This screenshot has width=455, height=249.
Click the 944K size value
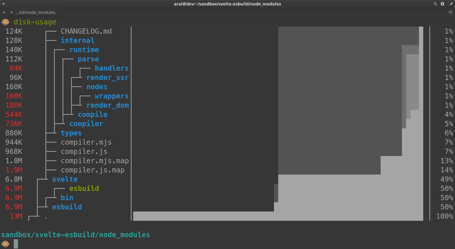(14, 142)
